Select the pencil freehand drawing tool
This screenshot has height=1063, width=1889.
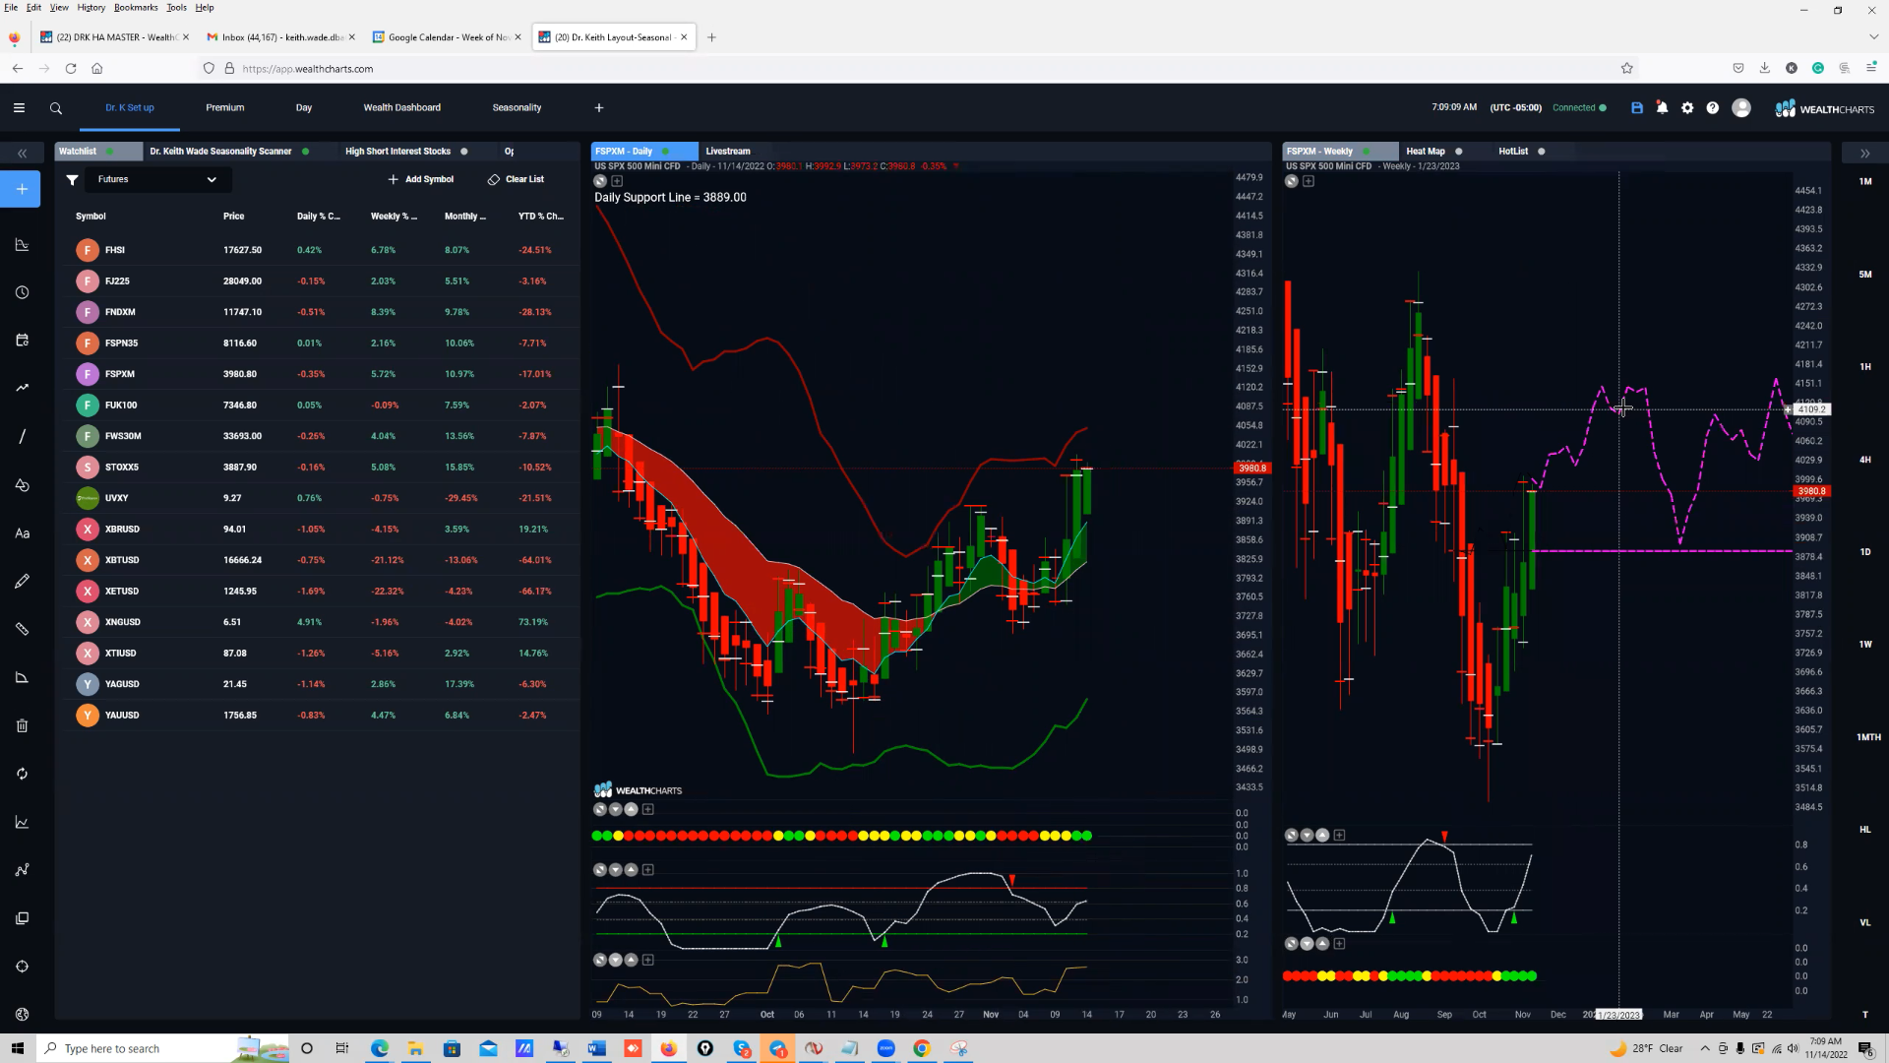(x=22, y=582)
